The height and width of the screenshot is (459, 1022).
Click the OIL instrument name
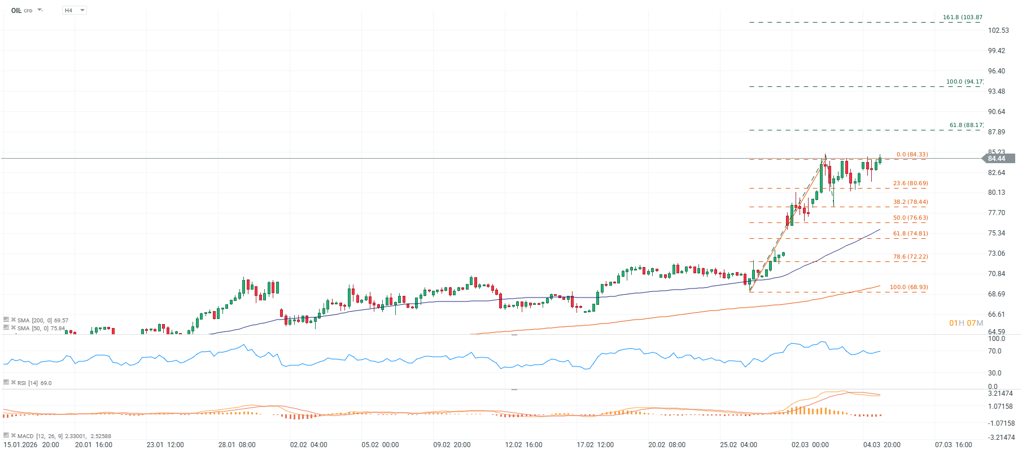point(16,11)
